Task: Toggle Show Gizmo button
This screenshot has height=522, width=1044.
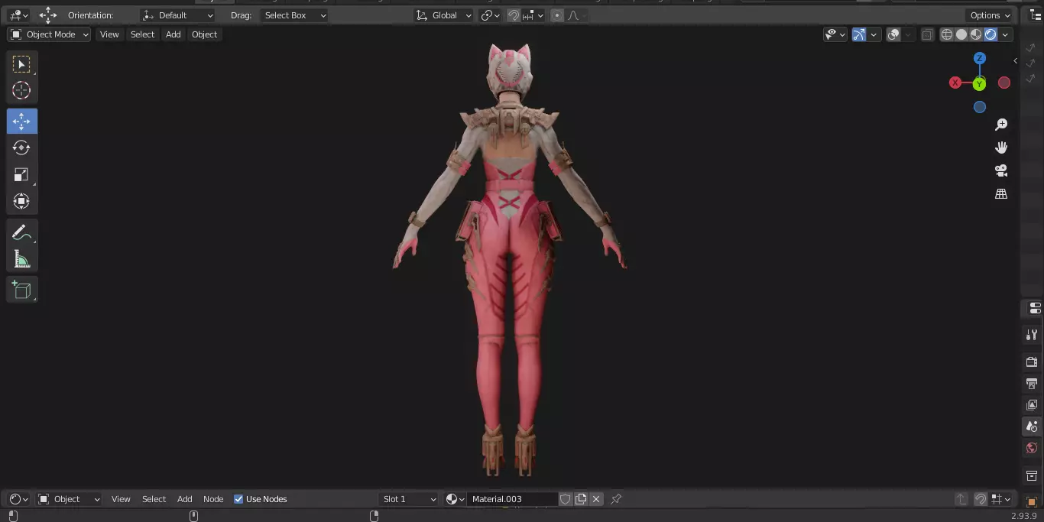Action: 859,34
